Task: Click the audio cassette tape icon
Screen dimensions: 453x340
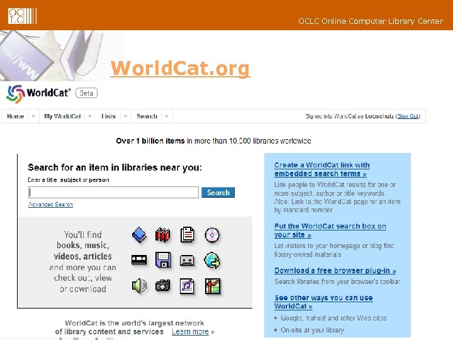Action: point(187,261)
